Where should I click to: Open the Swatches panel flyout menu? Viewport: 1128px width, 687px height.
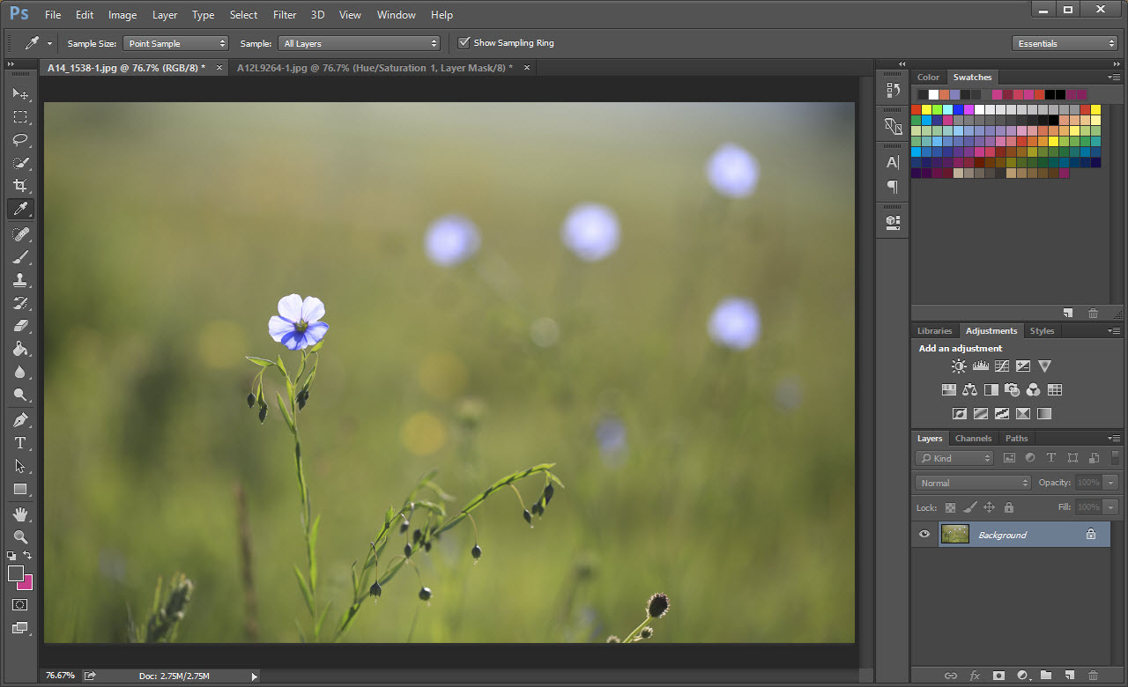[1114, 77]
